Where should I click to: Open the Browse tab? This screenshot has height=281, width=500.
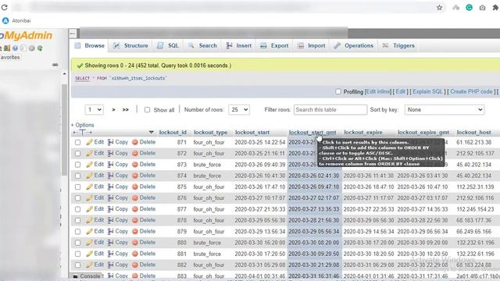[x=90, y=45]
